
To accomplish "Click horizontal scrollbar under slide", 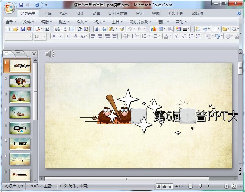I will pyautogui.click(x=127, y=179).
